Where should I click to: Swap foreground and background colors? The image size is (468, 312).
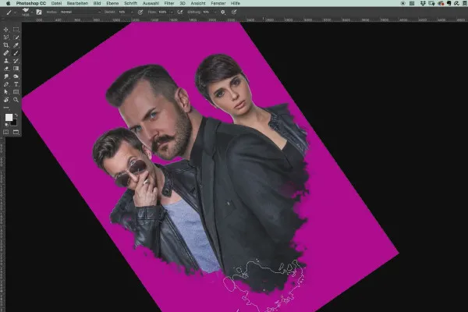(16, 115)
